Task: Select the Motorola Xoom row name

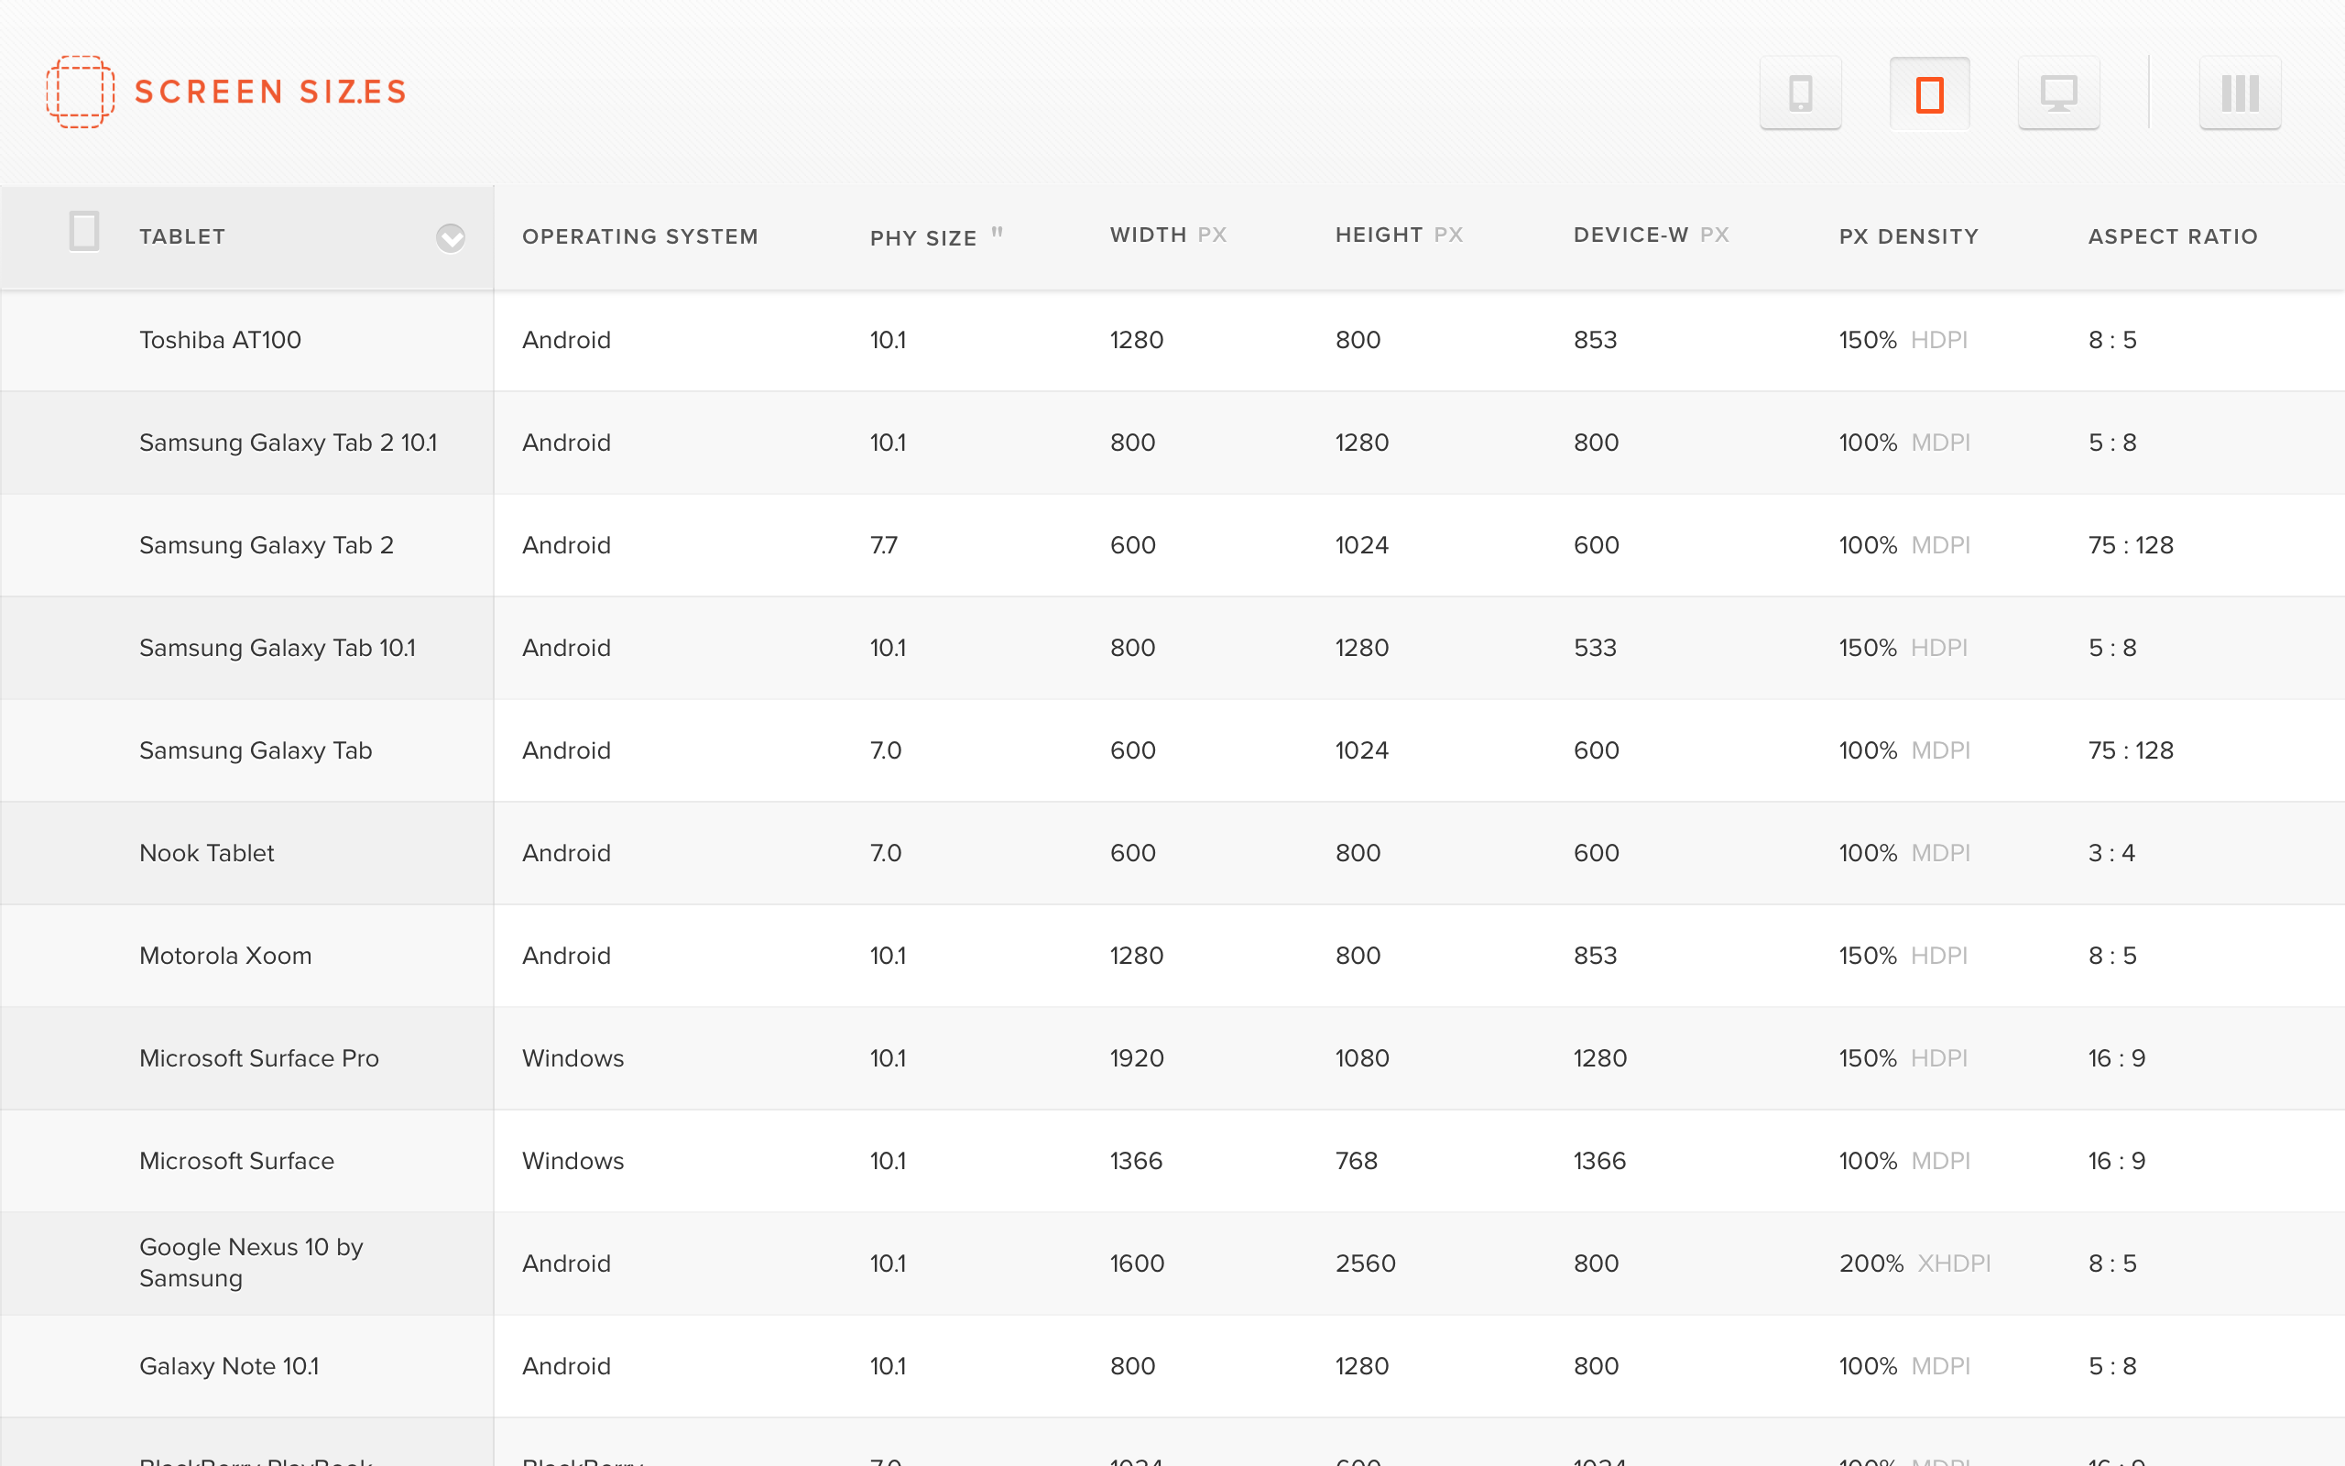Action: point(224,956)
